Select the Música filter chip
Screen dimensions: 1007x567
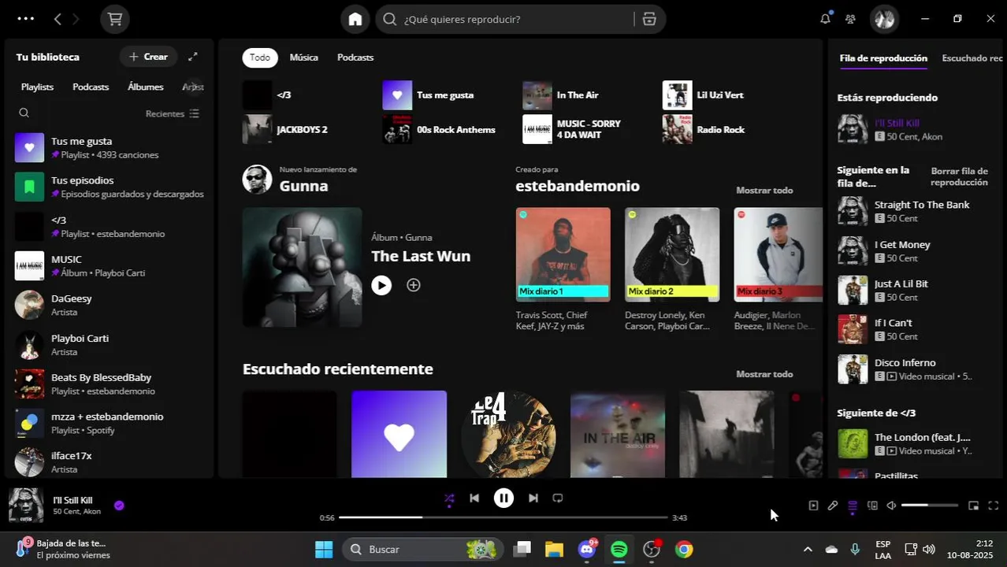(303, 57)
